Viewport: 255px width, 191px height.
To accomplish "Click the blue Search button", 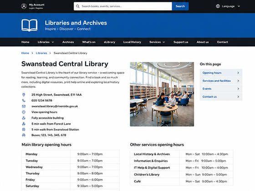I will pos(180,6).
